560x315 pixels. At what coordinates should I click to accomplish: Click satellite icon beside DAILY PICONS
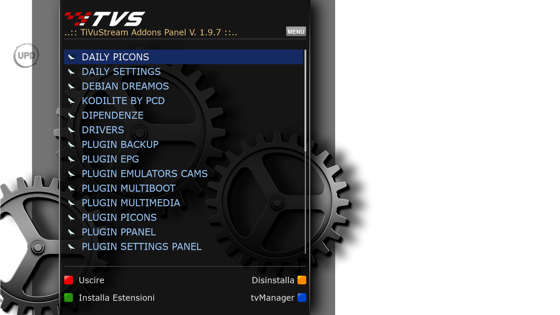(72, 57)
